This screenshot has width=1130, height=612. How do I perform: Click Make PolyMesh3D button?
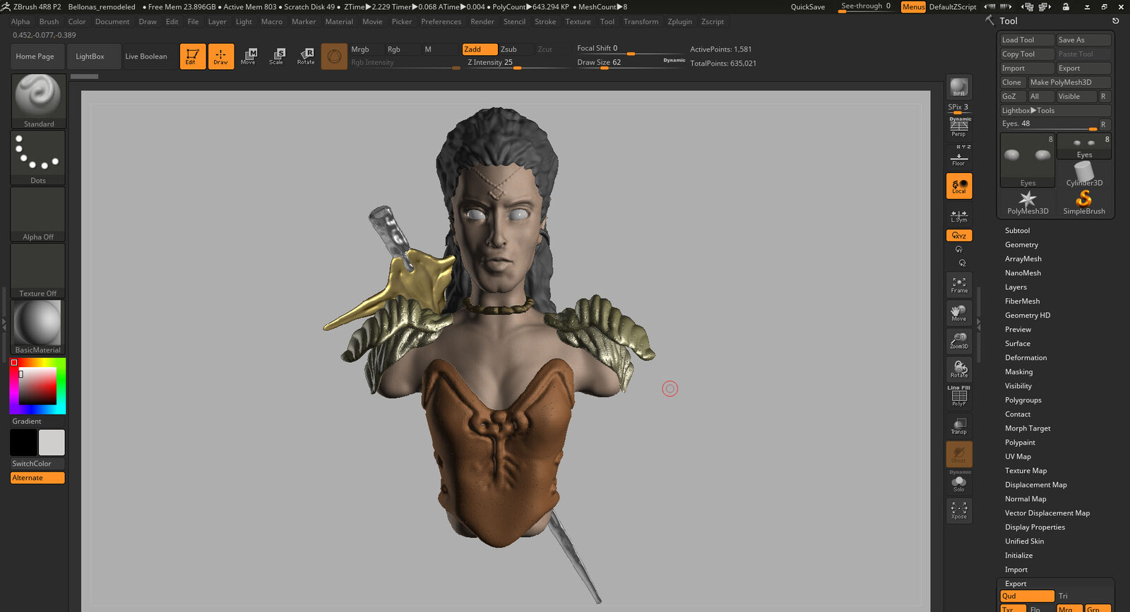[x=1069, y=83]
